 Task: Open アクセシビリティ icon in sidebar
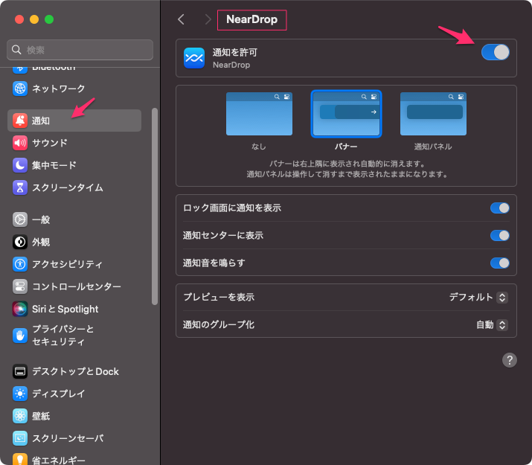pyautogui.click(x=20, y=264)
